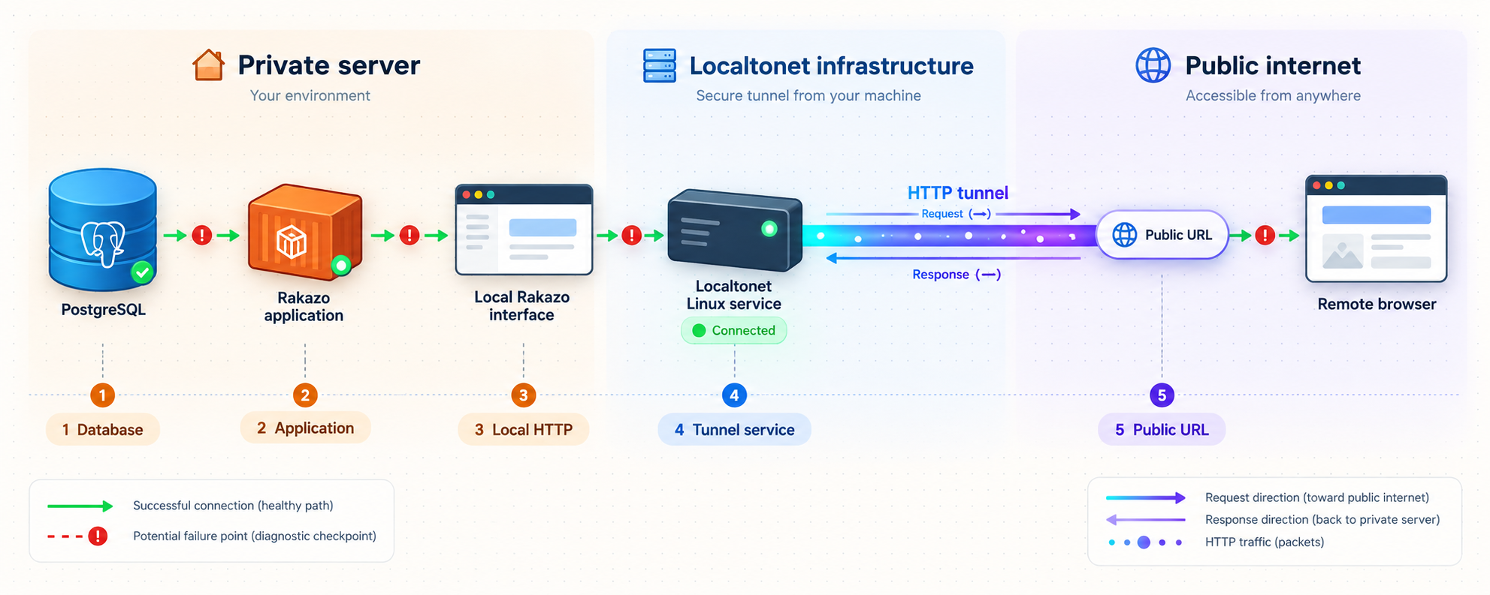Viewport: 1490px width, 595px height.
Task: Click failure checkpoint between Local interface and Localtonet service
Action: point(632,236)
